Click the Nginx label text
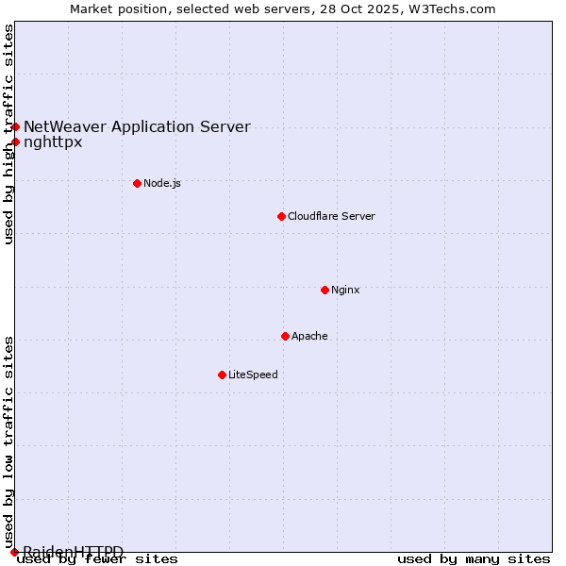The height and width of the screenshot is (566, 566). 345,290
